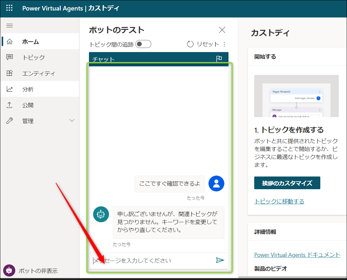
Task: Toggle トピック間の追跡 switch
Action: click(x=143, y=44)
